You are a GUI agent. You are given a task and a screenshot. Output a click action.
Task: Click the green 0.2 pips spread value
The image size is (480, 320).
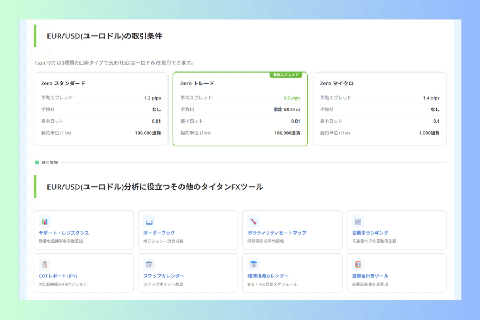point(292,98)
